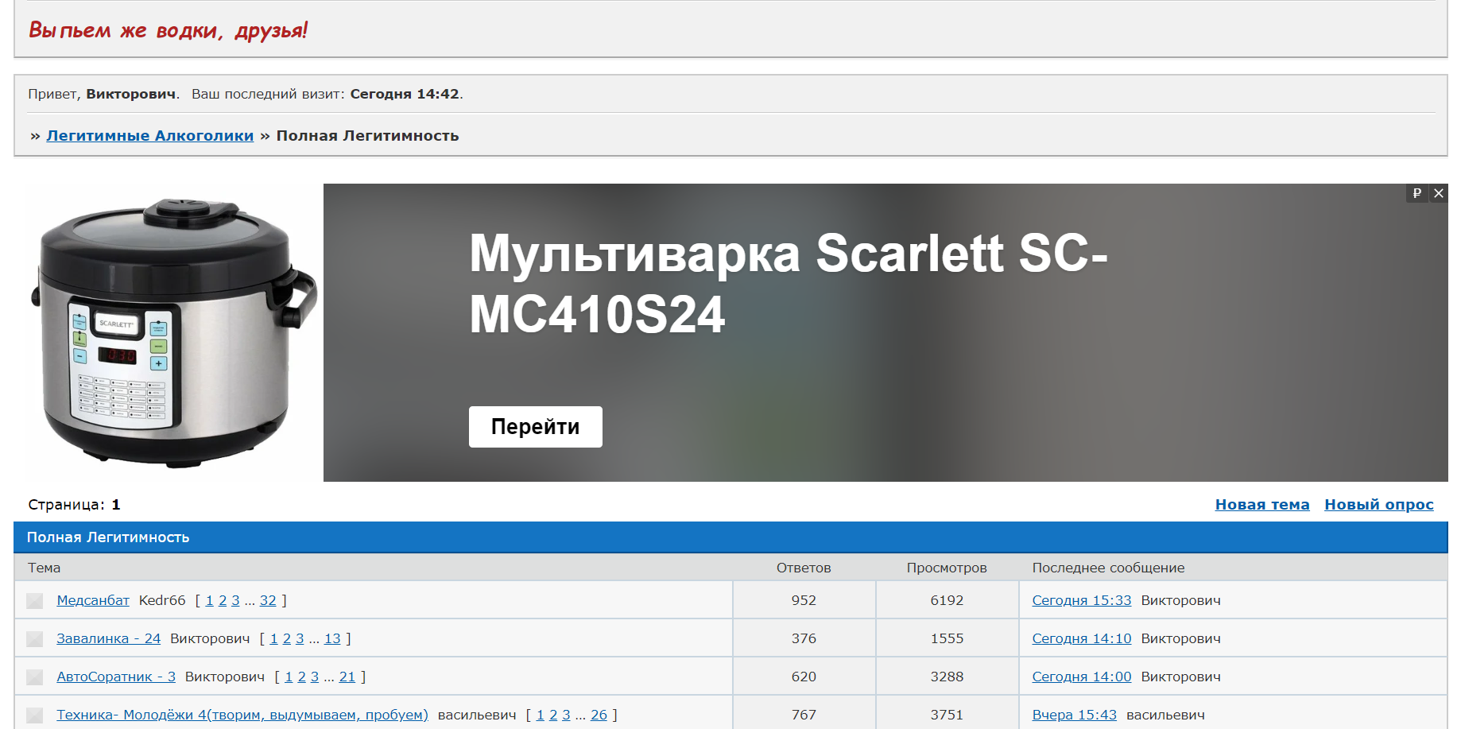1461x729 pixels.
Task: Click the 767 replies count
Action: tap(804, 715)
